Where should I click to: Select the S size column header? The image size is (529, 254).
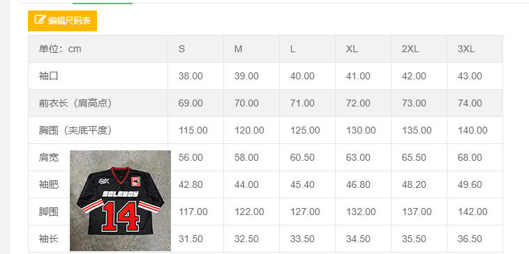click(181, 49)
